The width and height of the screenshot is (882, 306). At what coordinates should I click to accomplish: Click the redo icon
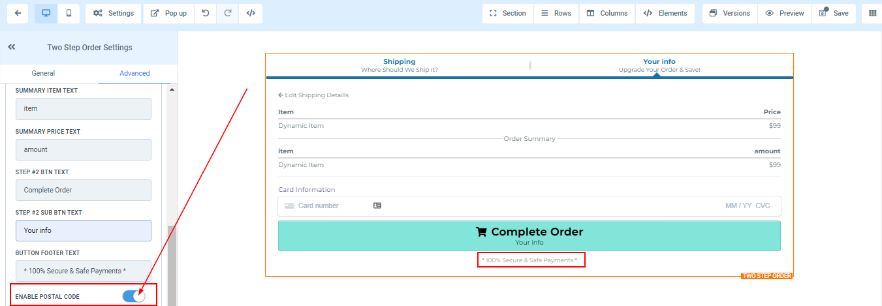pos(228,13)
